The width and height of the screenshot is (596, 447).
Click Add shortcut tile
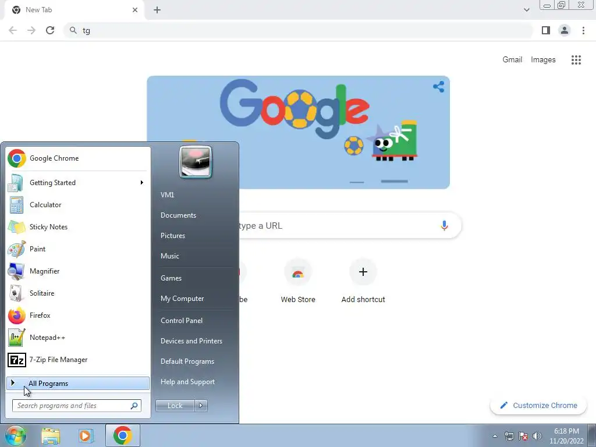click(363, 282)
